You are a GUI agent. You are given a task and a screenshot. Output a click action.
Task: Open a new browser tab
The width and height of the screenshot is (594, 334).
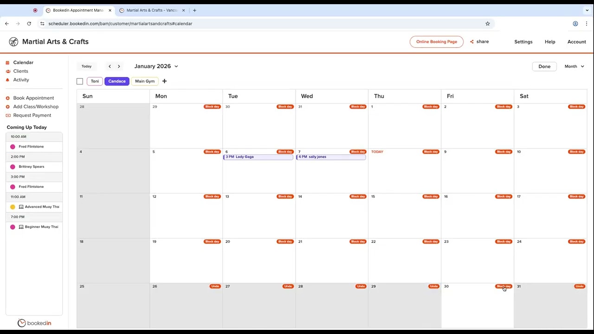pos(194,10)
